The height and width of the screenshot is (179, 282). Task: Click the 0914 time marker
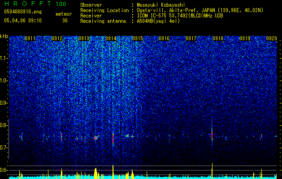111,38
